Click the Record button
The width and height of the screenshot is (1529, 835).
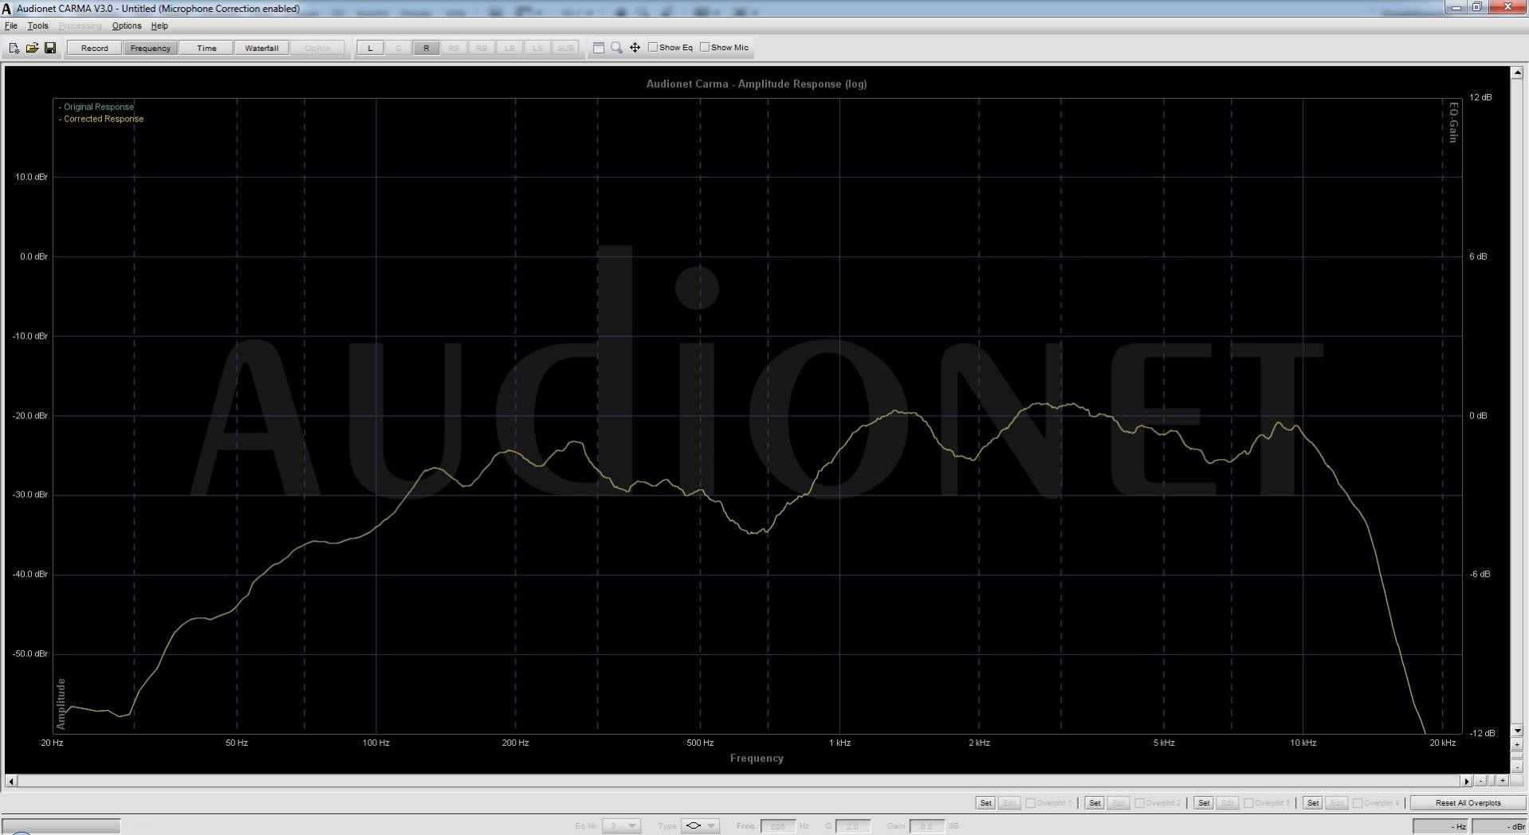click(x=94, y=48)
